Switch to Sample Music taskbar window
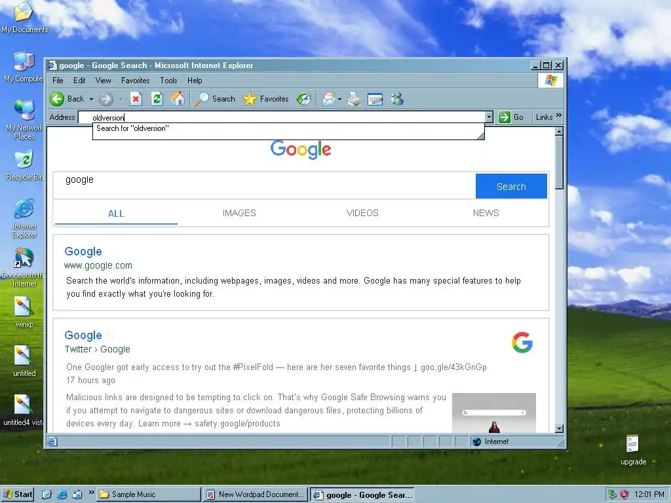Image resolution: width=671 pixels, height=503 pixels. click(148, 494)
